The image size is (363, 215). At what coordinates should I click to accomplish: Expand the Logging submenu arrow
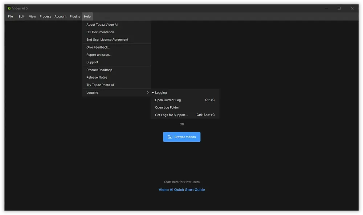click(x=148, y=92)
